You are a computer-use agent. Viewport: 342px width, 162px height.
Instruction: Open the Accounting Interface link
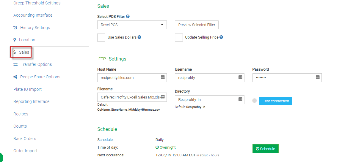click(x=33, y=15)
